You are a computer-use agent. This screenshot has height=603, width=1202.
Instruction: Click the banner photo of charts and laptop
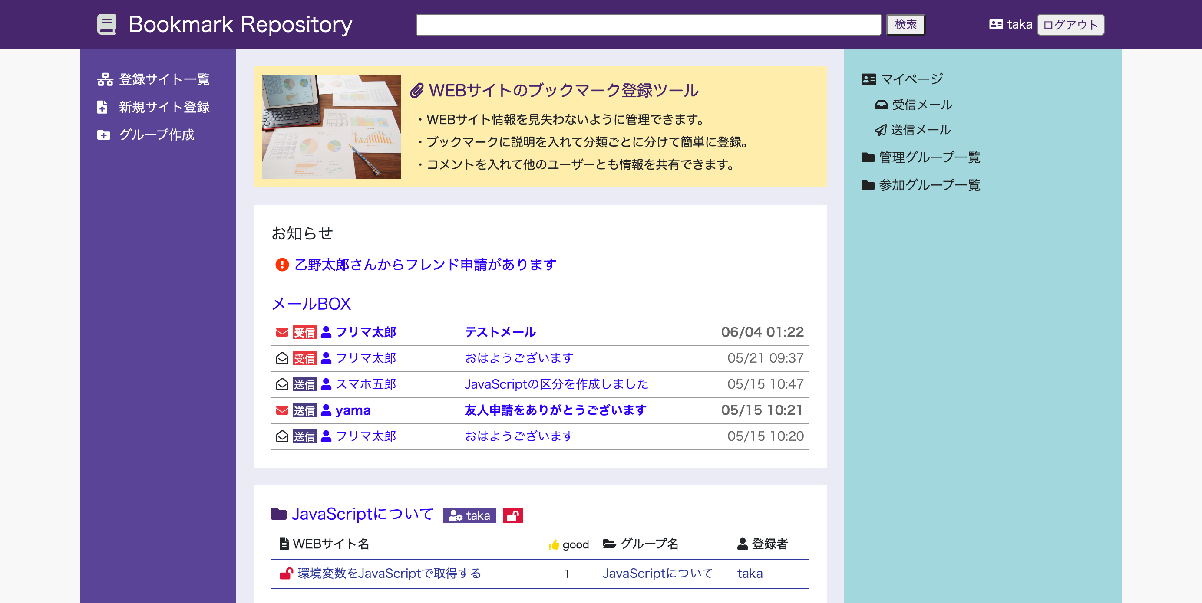coord(331,126)
